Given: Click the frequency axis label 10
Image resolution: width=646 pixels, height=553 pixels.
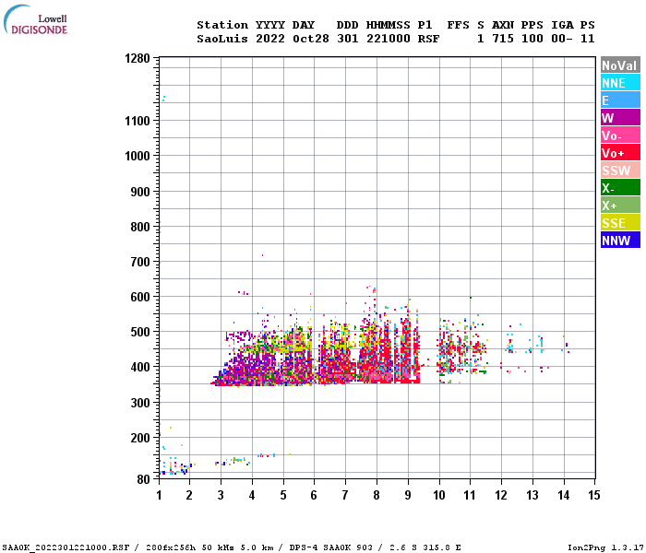Looking at the screenshot, I should coord(438,495).
